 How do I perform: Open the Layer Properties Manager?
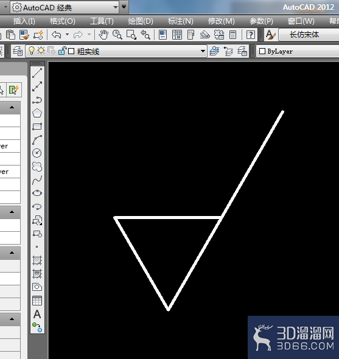(18, 51)
